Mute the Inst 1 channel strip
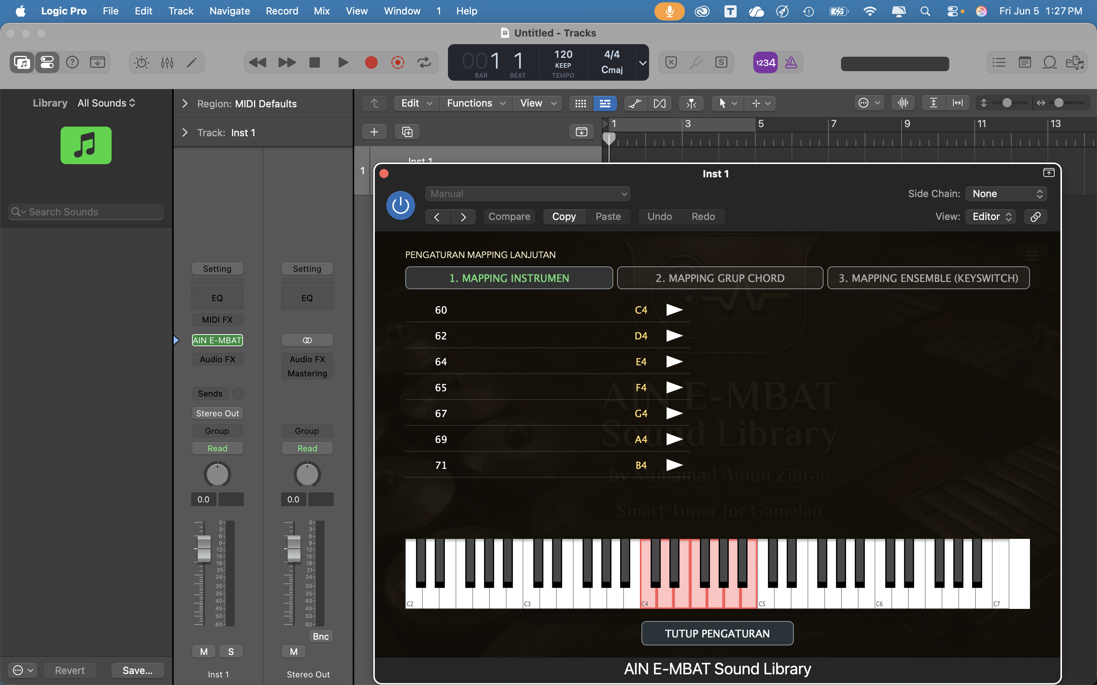The height and width of the screenshot is (685, 1097). point(204,652)
